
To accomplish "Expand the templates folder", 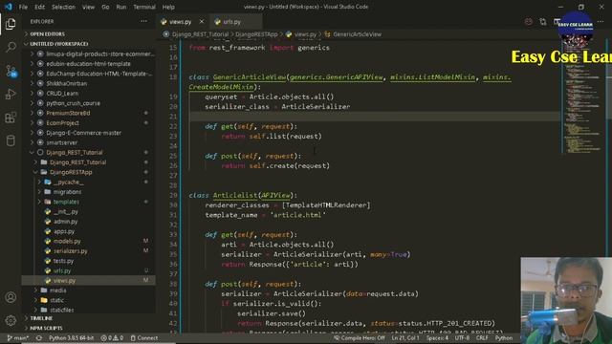I will point(66,202).
